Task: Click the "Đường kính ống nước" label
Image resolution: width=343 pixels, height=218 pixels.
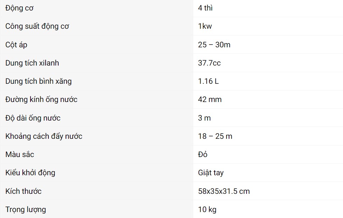Action: click(41, 100)
